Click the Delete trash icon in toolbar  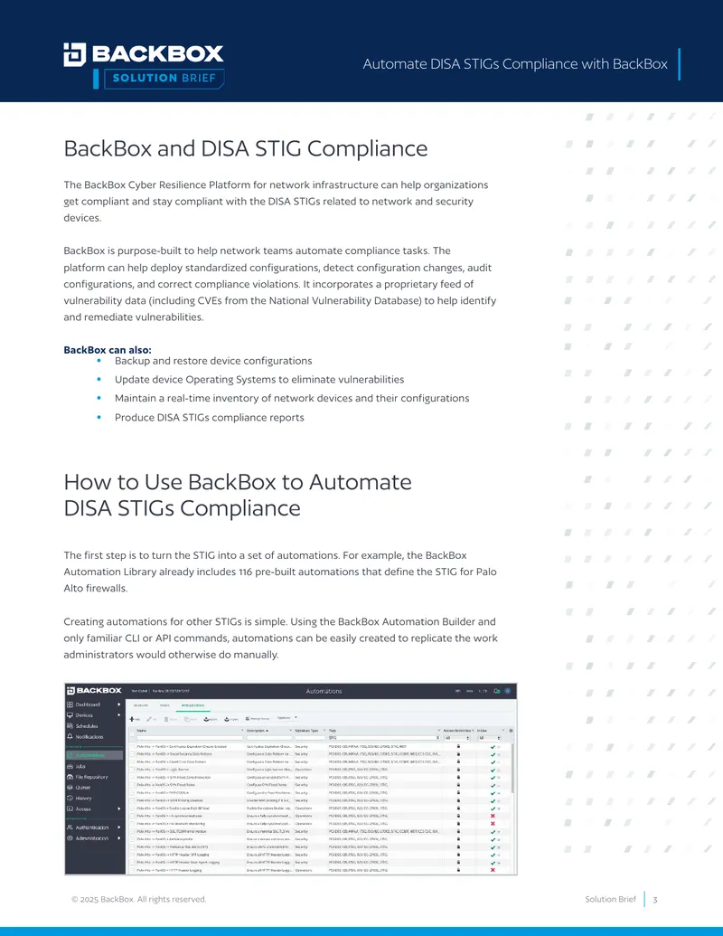click(166, 719)
